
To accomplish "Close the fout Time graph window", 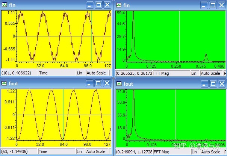I will 107,83.
